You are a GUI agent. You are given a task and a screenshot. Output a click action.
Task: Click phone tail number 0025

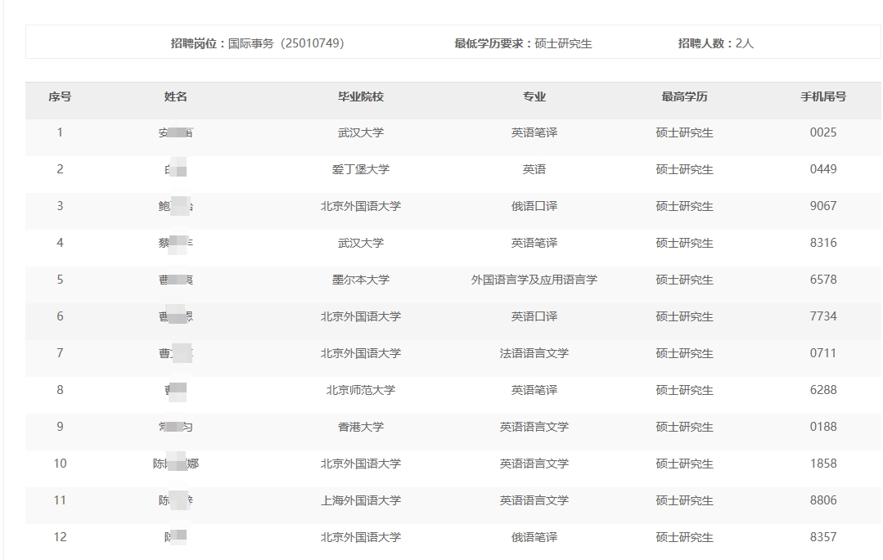(822, 132)
